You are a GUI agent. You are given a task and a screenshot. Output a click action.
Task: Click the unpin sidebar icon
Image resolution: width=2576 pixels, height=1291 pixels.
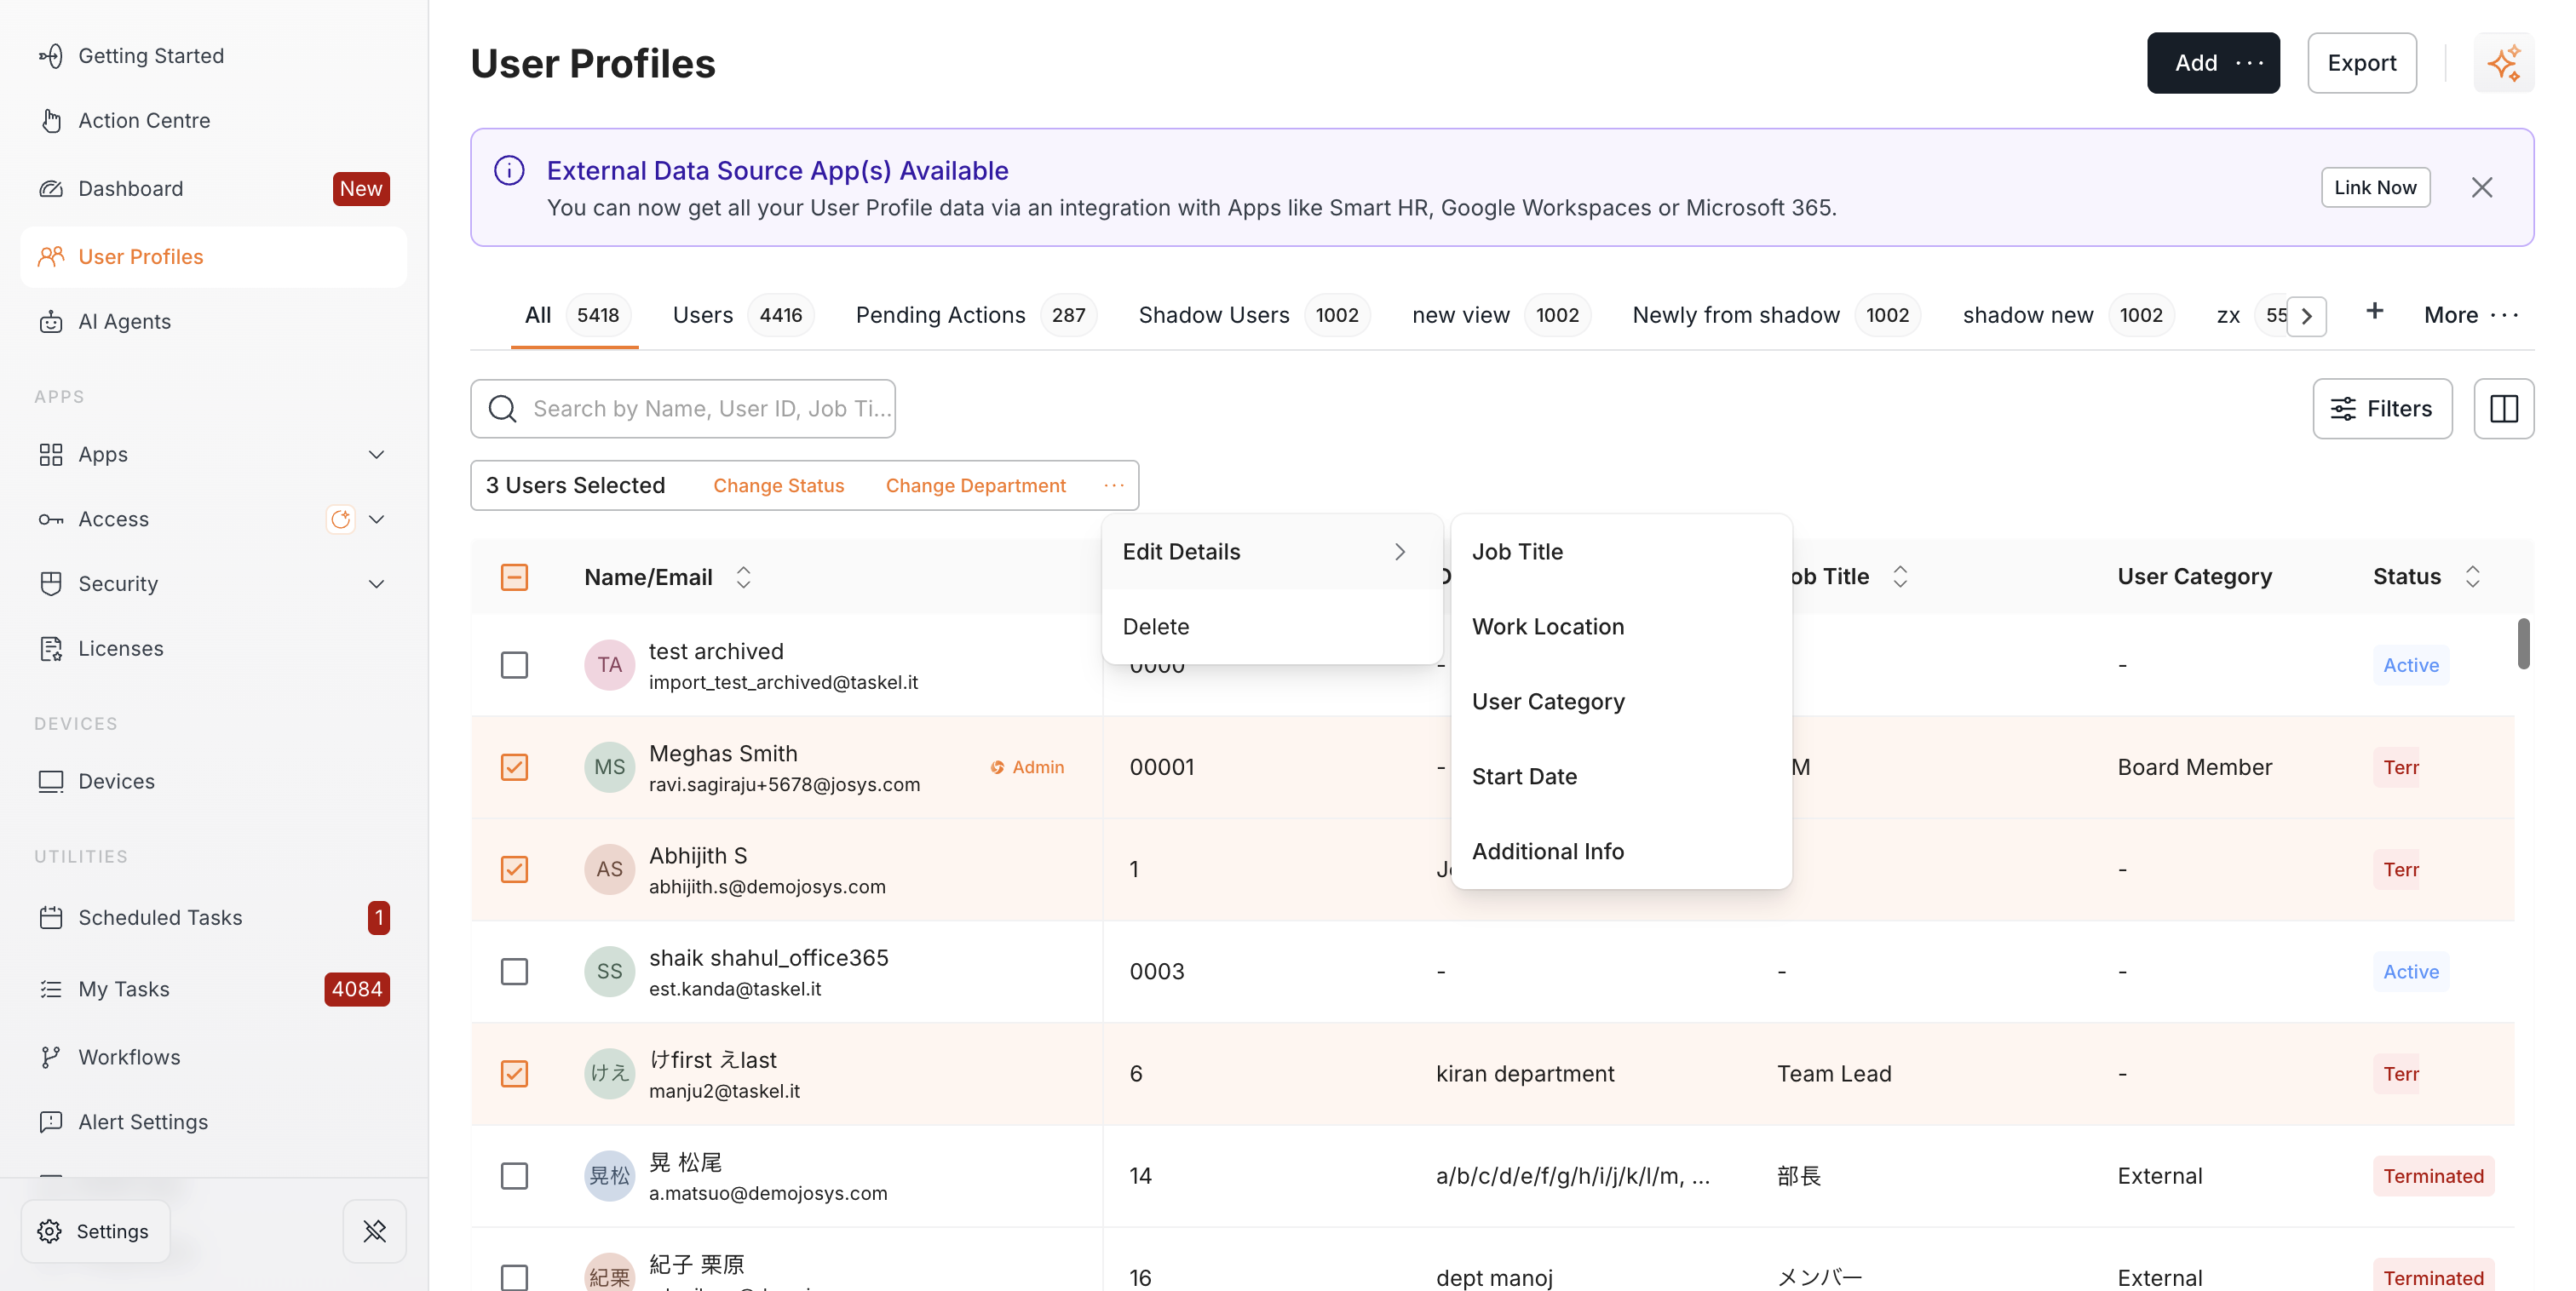[x=375, y=1232]
